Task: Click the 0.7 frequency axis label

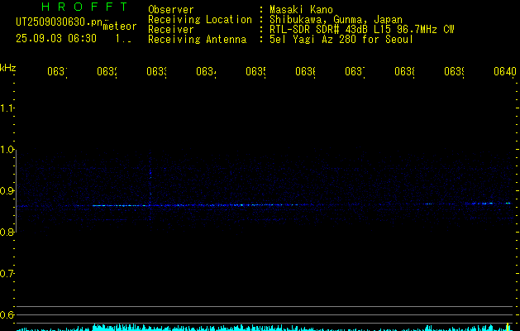Action: (7, 273)
